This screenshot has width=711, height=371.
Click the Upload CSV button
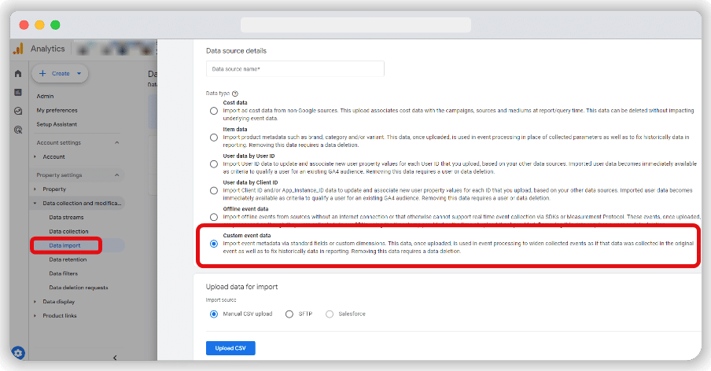point(230,348)
